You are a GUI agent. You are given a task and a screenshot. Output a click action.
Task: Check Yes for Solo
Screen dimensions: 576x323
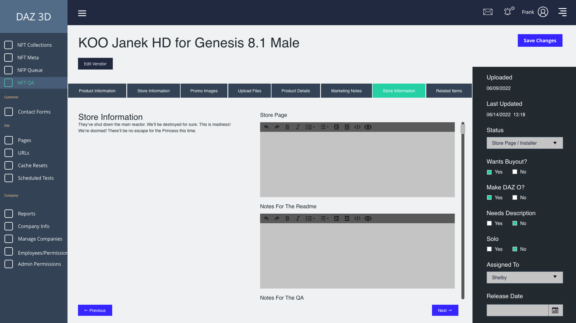[489, 249]
